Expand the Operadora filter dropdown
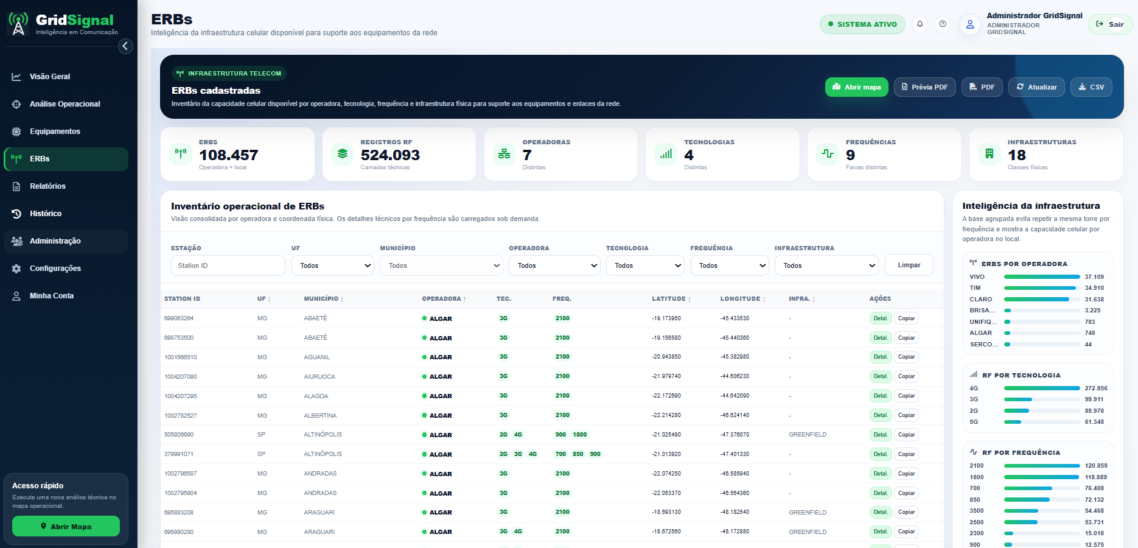1138x548 pixels. [554, 265]
